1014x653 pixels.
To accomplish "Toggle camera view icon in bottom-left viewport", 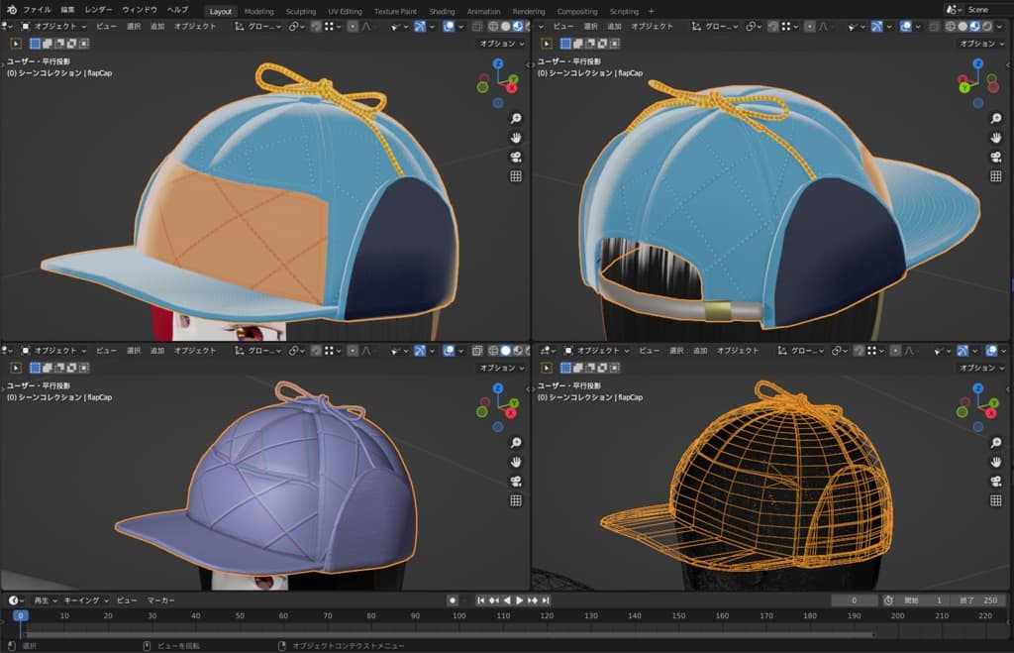I will tap(515, 481).
